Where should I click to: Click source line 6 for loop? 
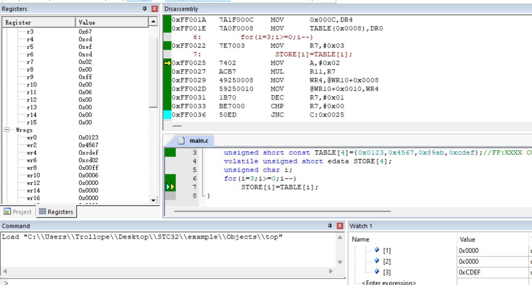coord(260,178)
